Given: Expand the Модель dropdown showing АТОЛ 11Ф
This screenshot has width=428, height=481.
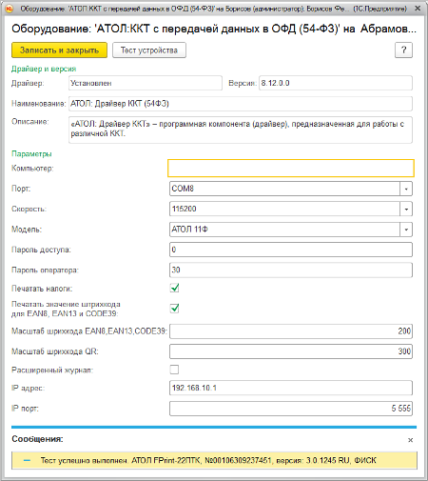Looking at the screenshot, I should click(406, 230).
